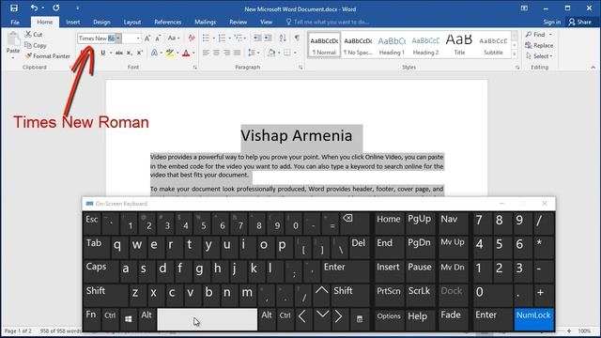Screen dimensions: 601x338
Task: Decrease font size with Shrink Font
Action: (158, 38)
